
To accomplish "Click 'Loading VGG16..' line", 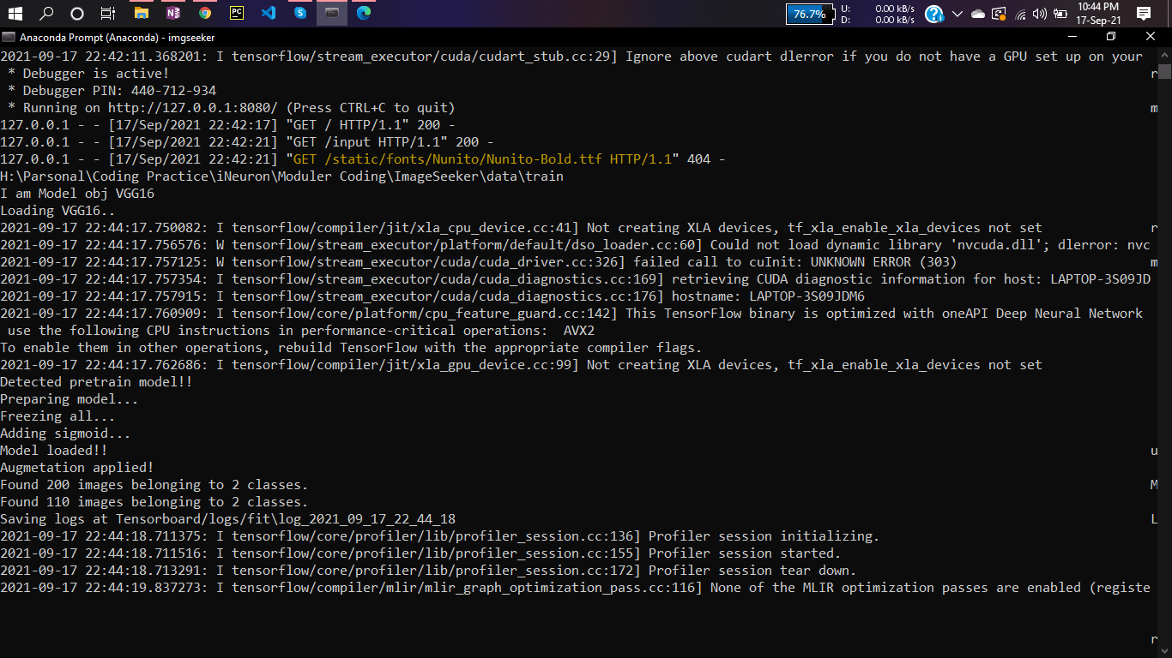I will [x=57, y=211].
